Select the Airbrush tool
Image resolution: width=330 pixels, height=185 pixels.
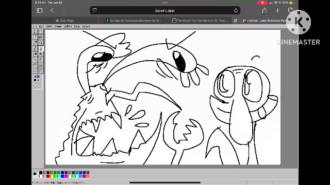(x=35, y=54)
